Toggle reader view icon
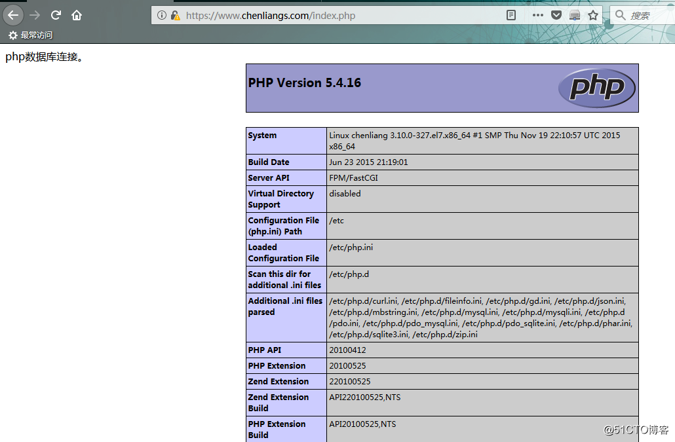The height and width of the screenshot is (442, 675). tap(511, 16)
